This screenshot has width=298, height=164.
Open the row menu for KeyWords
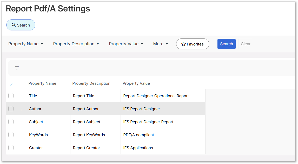coord(21,135)
